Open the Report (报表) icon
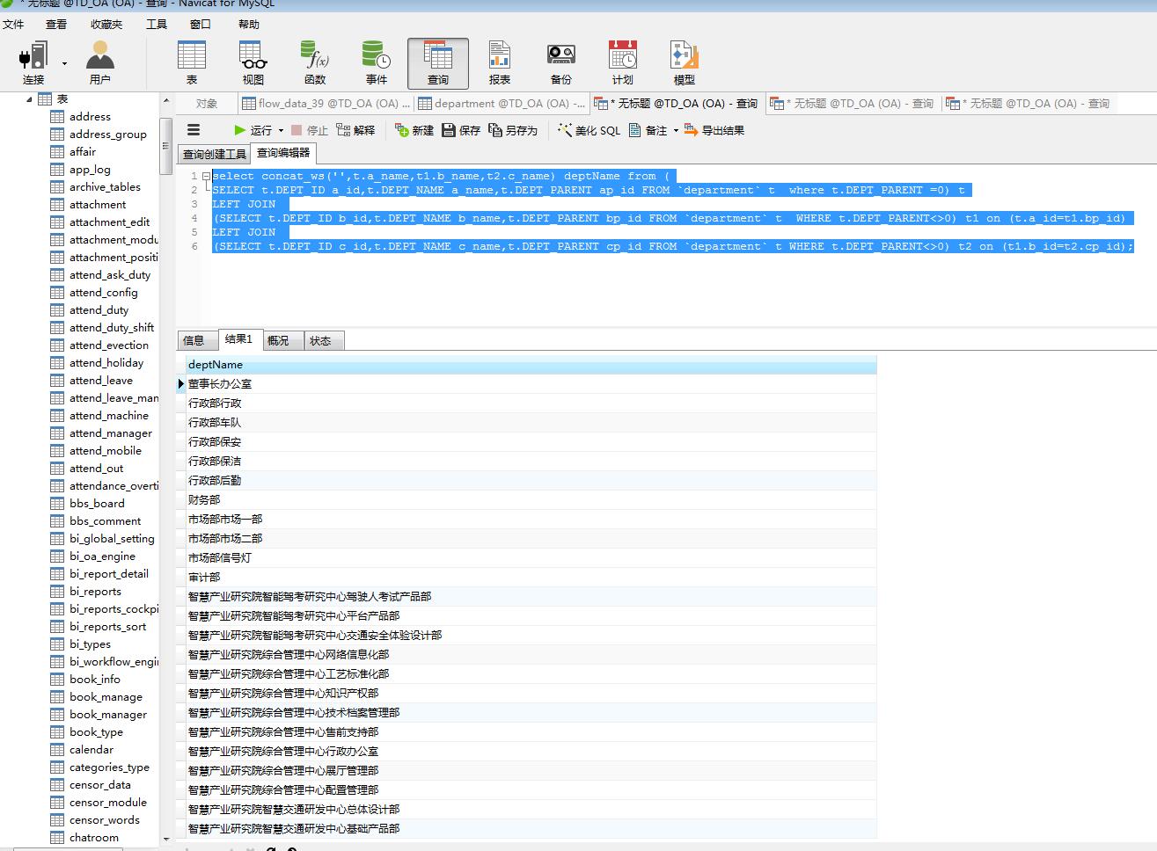The height and width of the screenshot is (851, 1157). click(x=499, y=57)
